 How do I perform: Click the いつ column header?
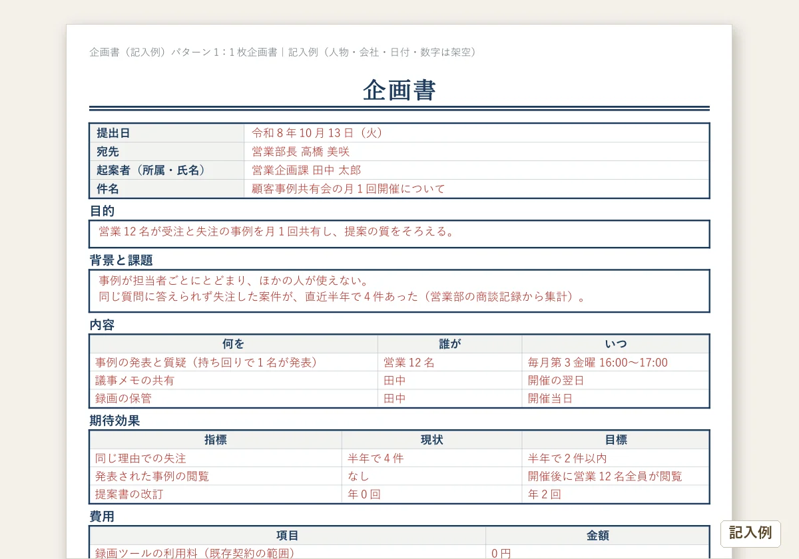[616, 344]
